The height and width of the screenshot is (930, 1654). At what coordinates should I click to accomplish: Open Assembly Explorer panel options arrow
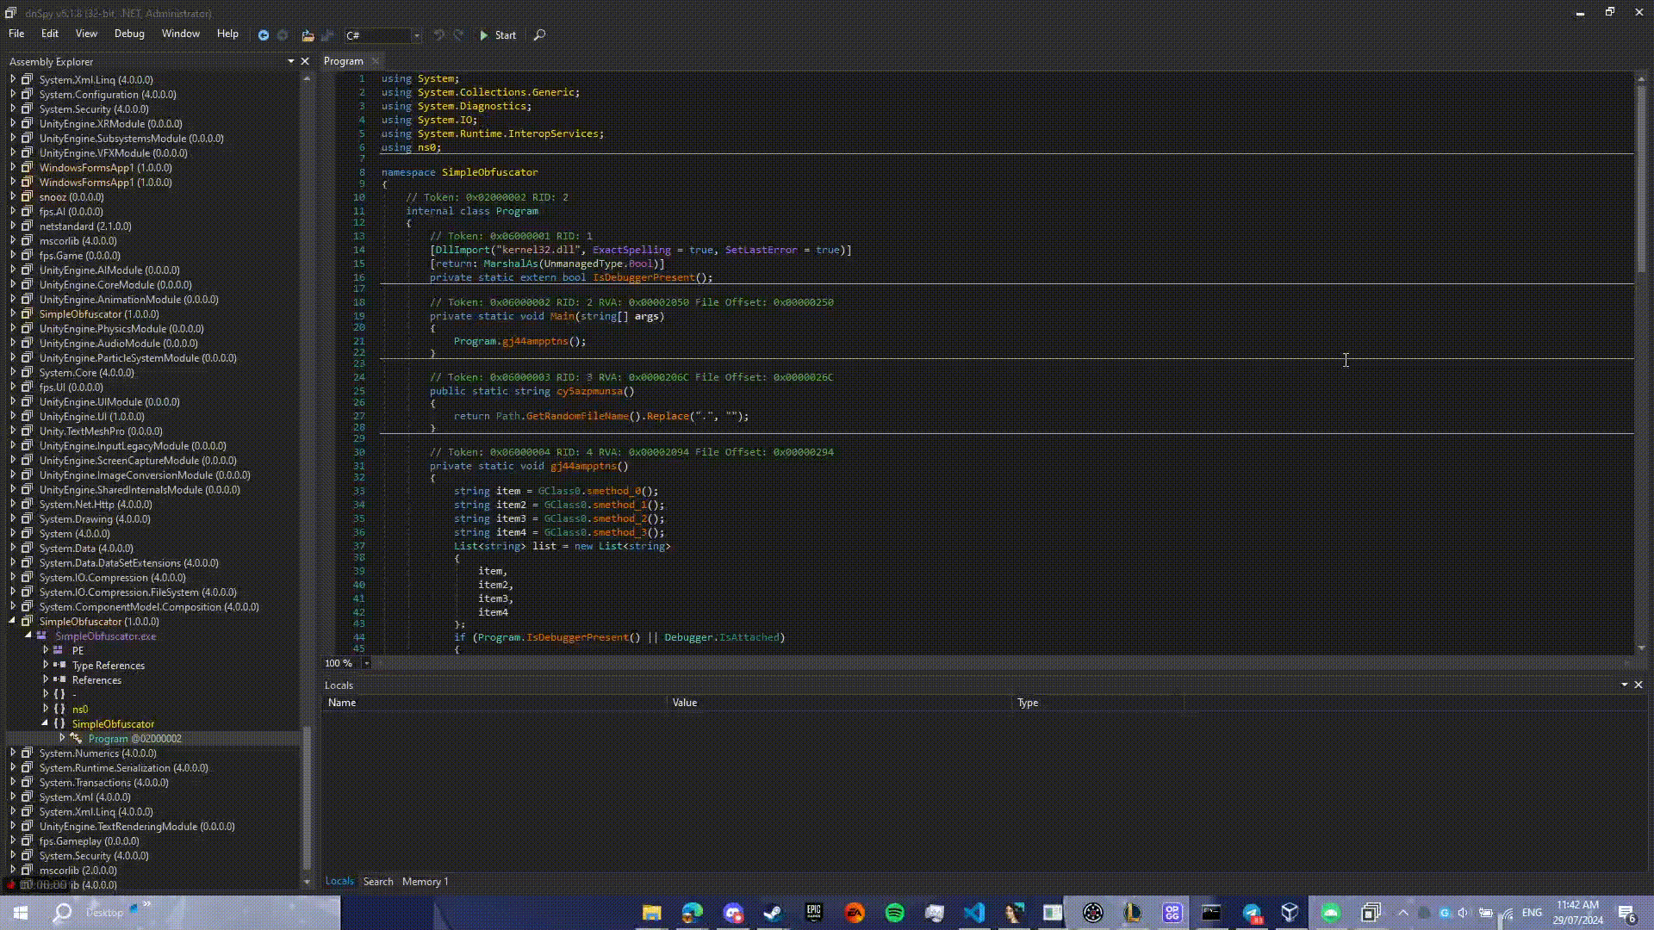coord(290,61)
